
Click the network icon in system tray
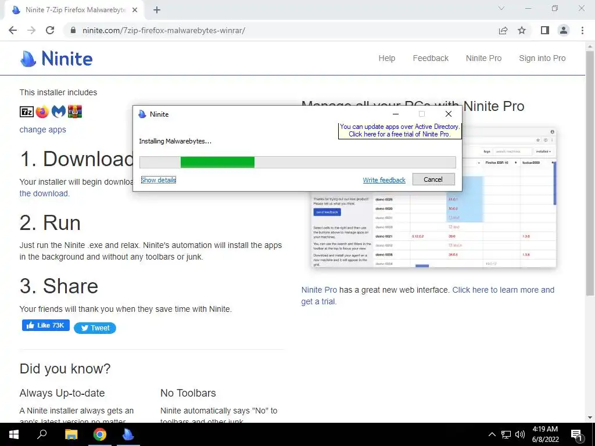pos(506,434)
